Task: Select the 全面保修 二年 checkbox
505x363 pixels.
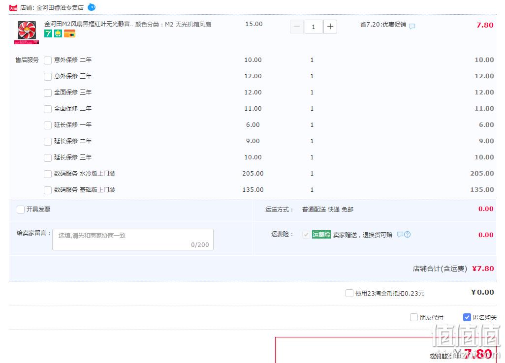Action: 48,109
